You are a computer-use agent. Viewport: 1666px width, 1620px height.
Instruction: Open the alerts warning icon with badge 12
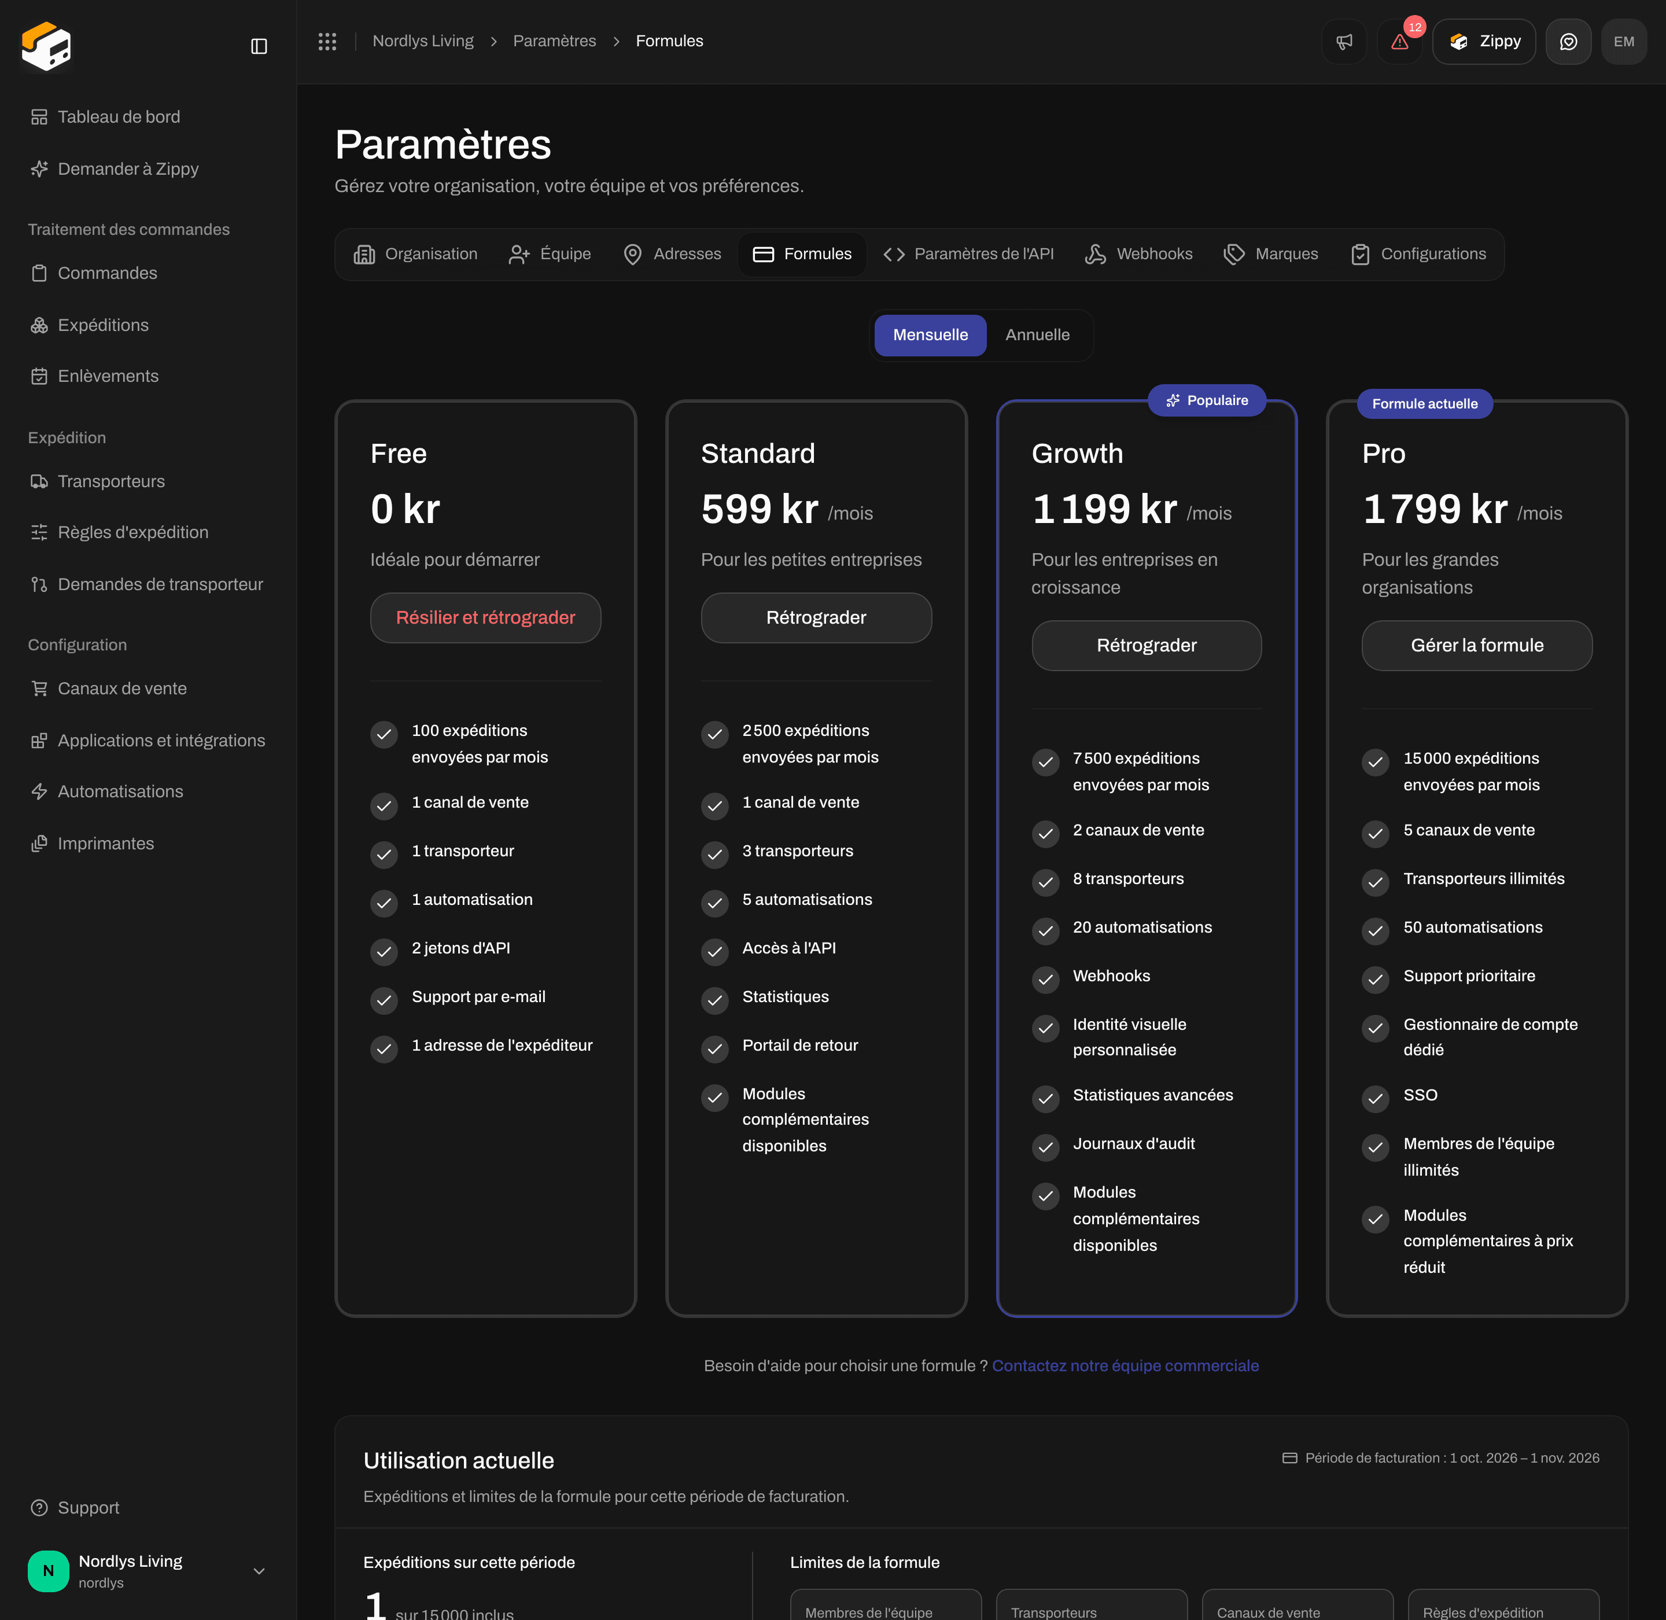[1400, 42]
